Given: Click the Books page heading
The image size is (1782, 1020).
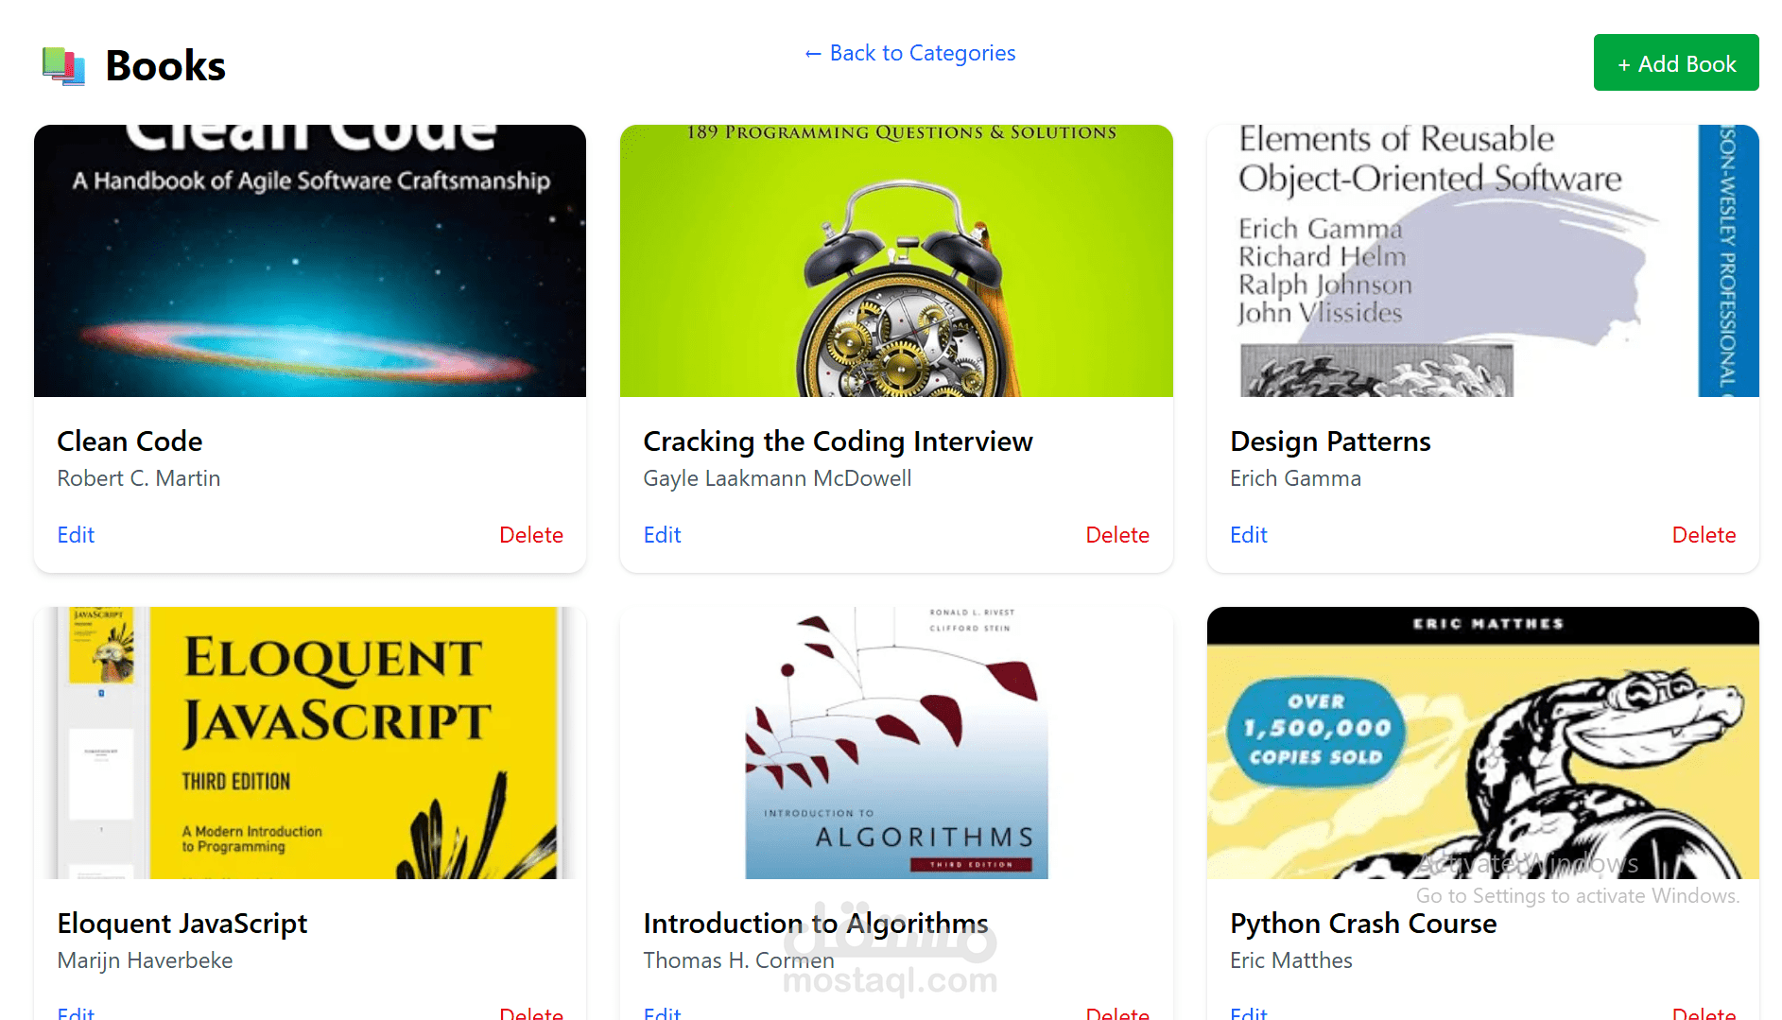Looking at the screenshot, I should coord(165,66).
